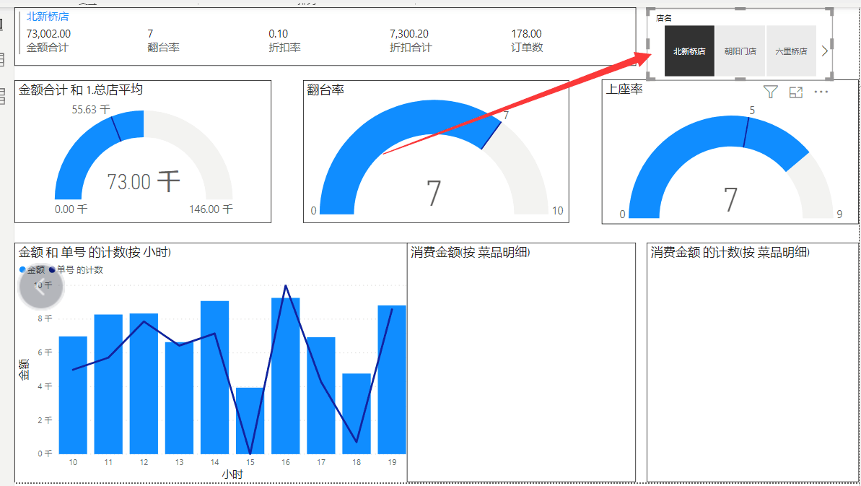Select the bar for hour 16
The image size is (861, 486).
(286, 376)
